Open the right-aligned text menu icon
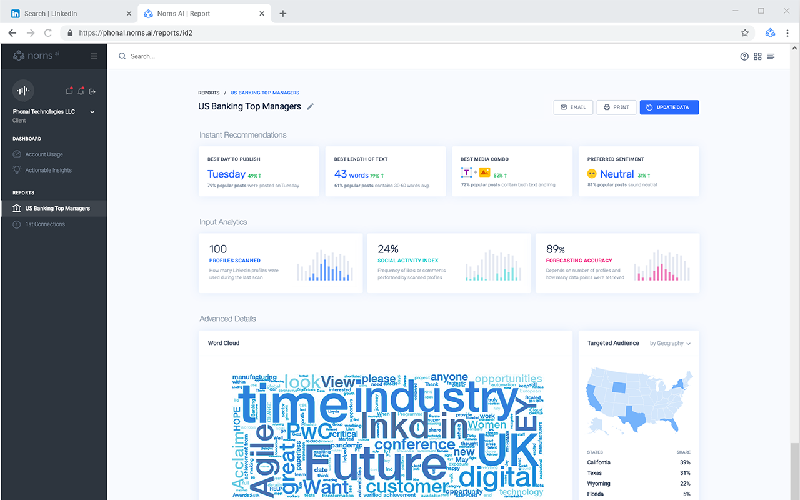 (771, 56)
